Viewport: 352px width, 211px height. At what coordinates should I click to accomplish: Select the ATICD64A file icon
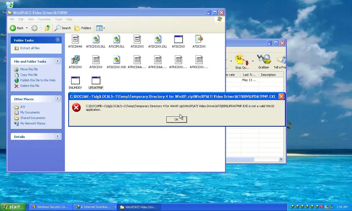pyautogui.click(x=75, y=39)
